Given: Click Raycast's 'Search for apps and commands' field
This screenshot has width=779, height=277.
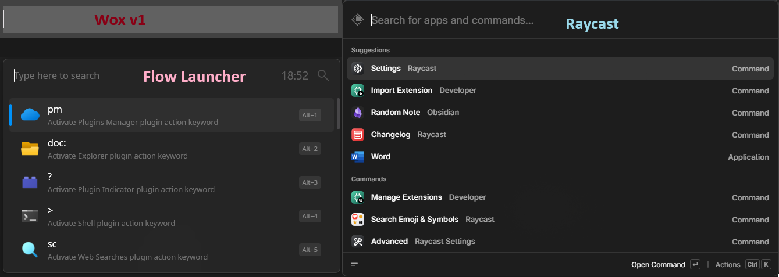Looking at the screenshot, I should pyautogui.click(x=452, y=20).
